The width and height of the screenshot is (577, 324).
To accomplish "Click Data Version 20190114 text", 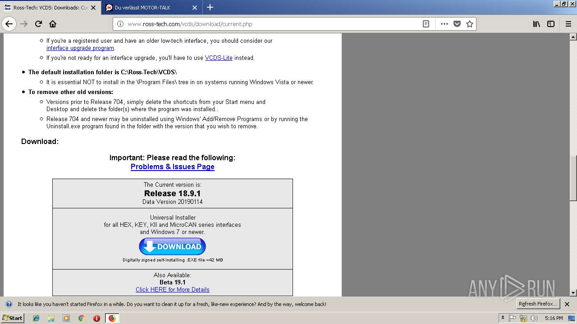I will pyautogui.click(x=173, y=202).
